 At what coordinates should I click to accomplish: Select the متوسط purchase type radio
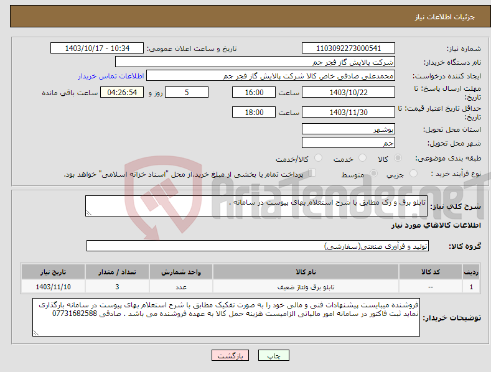click(x=373, y=173)
